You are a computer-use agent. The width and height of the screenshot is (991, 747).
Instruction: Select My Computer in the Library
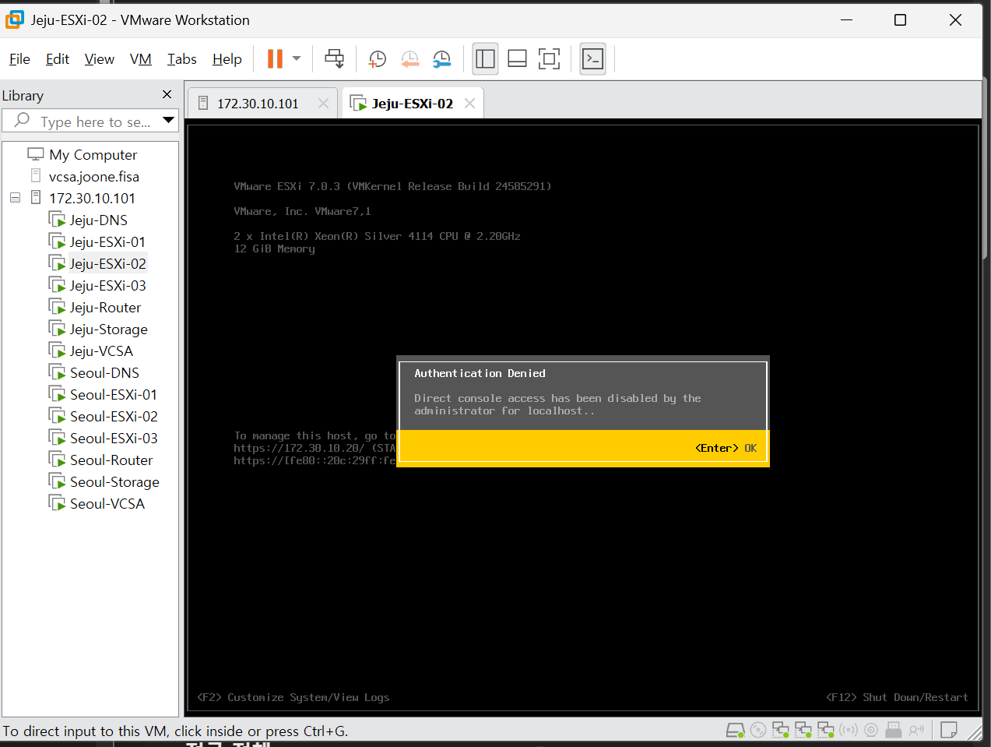(x=93, y=155)
